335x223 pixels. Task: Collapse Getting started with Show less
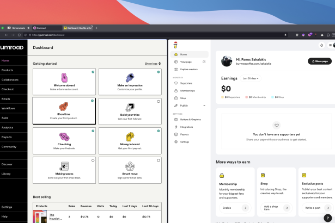153,64
